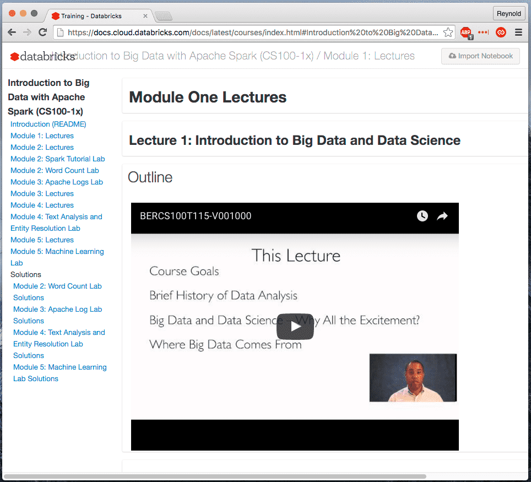This screenshot has width=531, height=482.
Task: Bookmark page with the star icon
Action: pyautogui.click(x=448, y=33)
